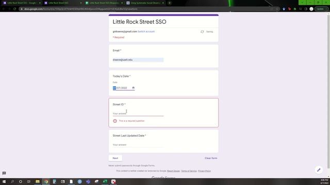The width and height of the screenshot is (330, 185).
Task: Open Task View on taskbar
Action: pyautogui.click(x=29, y=181)
